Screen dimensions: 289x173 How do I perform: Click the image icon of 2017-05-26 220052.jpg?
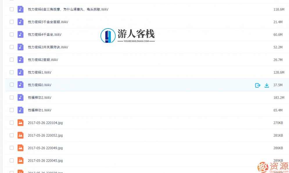pos(20,135)
